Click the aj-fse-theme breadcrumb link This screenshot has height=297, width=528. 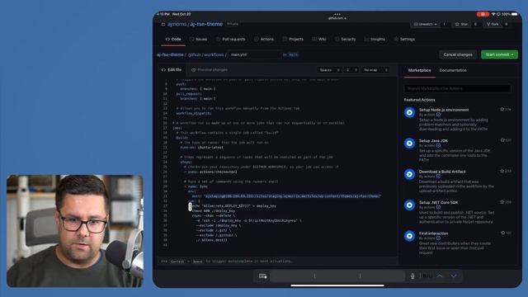[x=170, y=54]
